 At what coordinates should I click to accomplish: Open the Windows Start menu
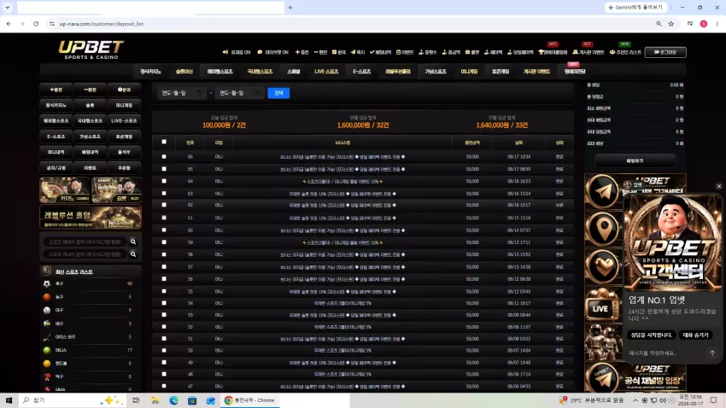coord(9,400)
